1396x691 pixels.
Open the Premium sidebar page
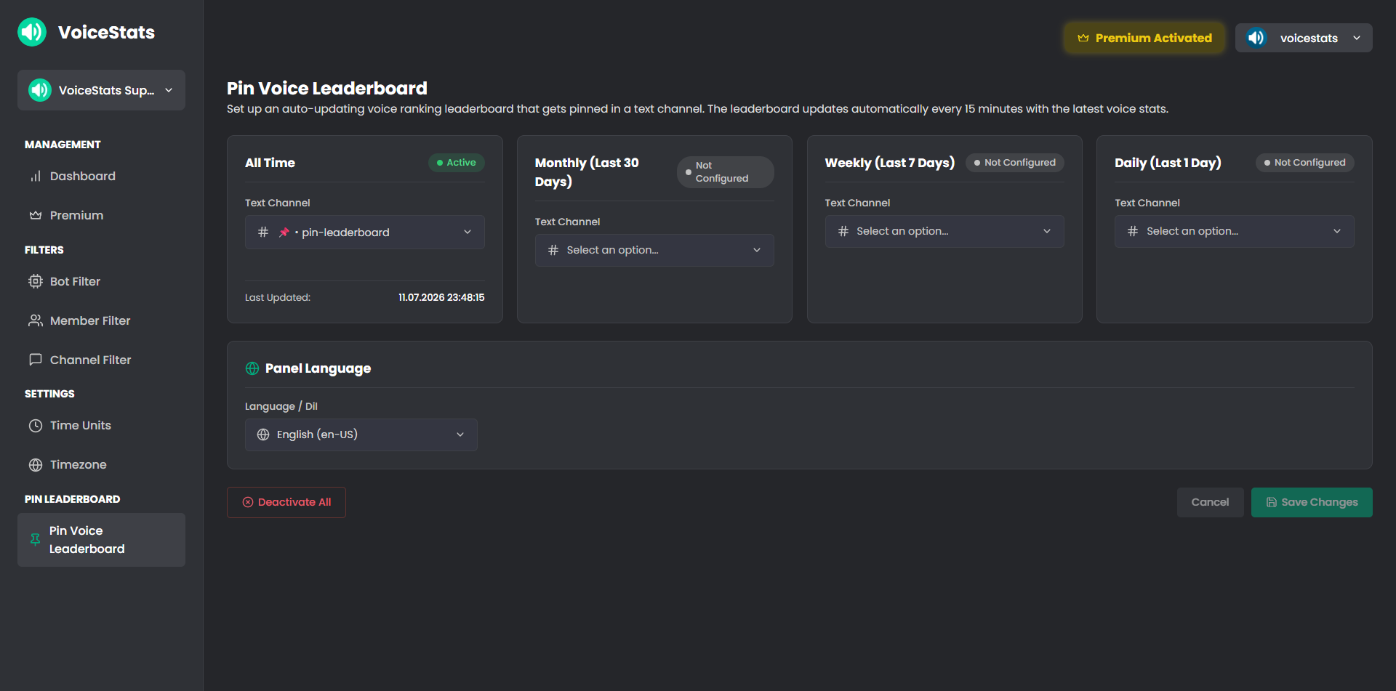pos(101,216)
